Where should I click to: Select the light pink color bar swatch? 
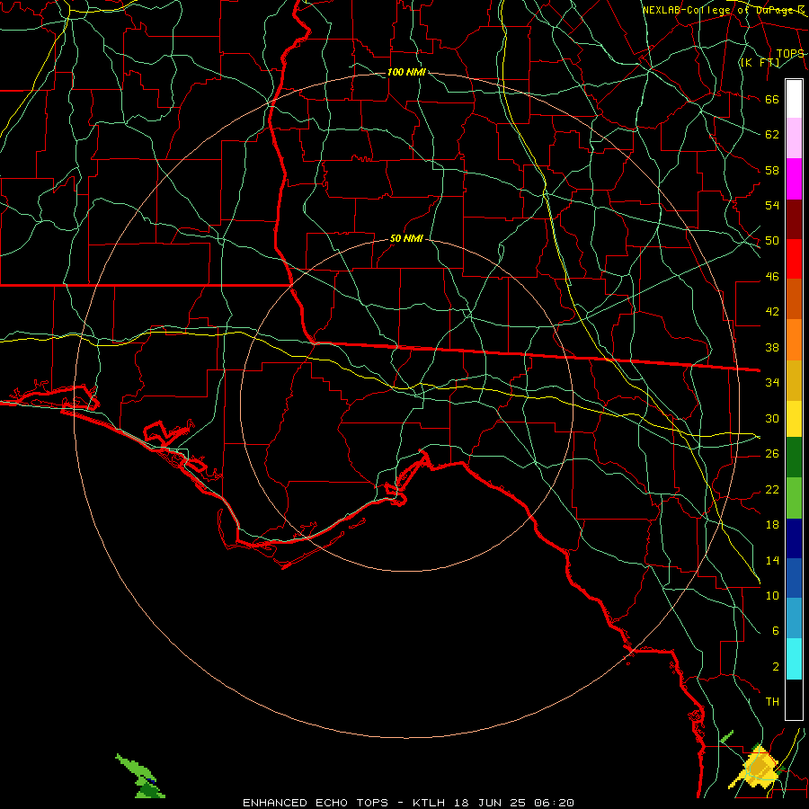pos(794,138)
